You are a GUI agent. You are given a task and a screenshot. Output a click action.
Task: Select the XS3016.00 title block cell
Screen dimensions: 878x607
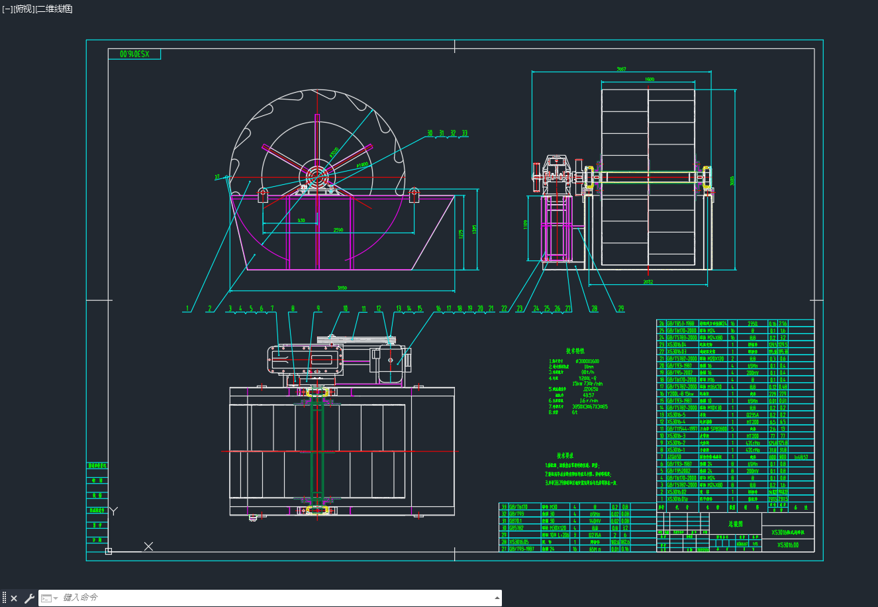(x=788, y=545)
